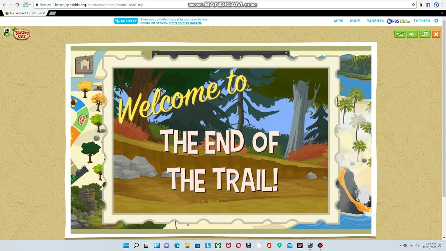Open the Facebook extension icon
This screenshot has width=446, height=251.
coord(428,5)
